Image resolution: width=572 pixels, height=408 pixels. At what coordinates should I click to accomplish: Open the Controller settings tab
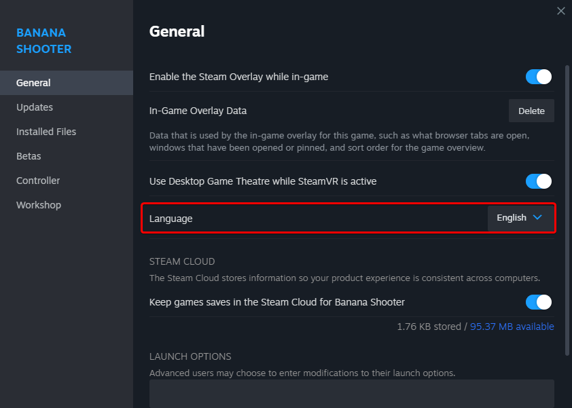click(x=38, y=181)
